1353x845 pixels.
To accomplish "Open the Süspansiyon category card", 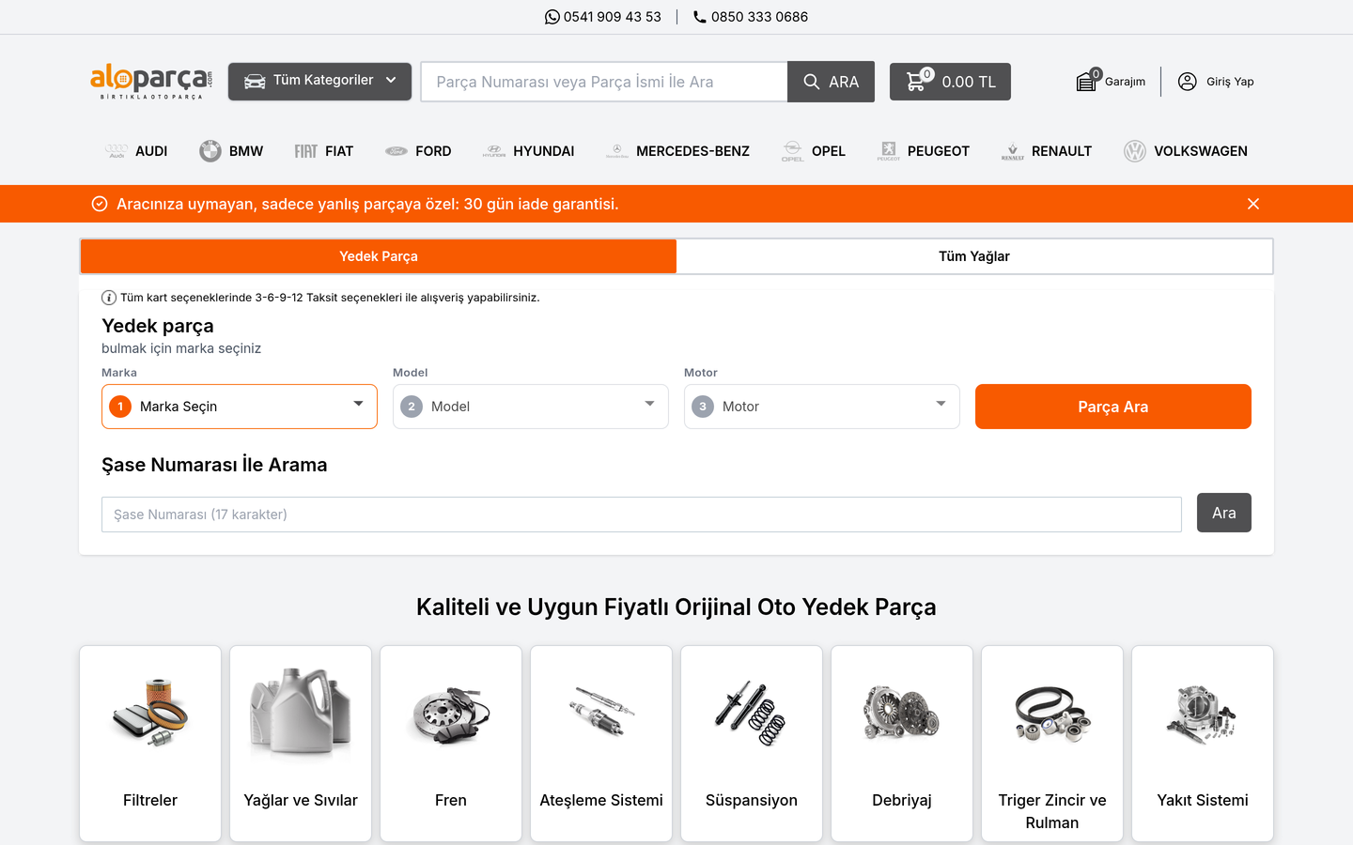I will click(x=752, y=744).
